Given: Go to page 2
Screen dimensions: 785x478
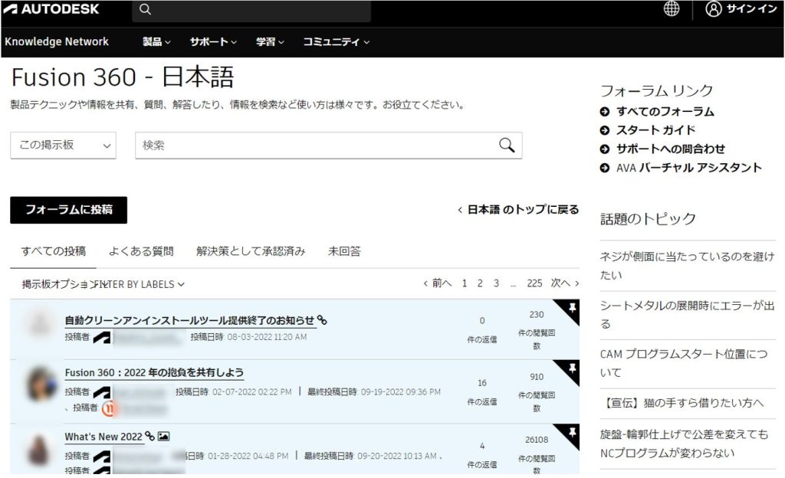Looking at the screenshot, I should click(x=480, y=283).
